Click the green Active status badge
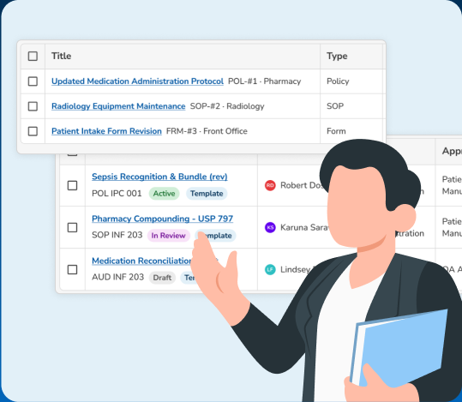Viewport: 462px width, 402px height. (164, 194)
